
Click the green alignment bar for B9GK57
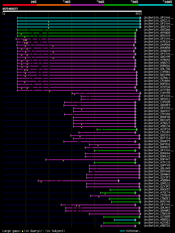(126, 190)
